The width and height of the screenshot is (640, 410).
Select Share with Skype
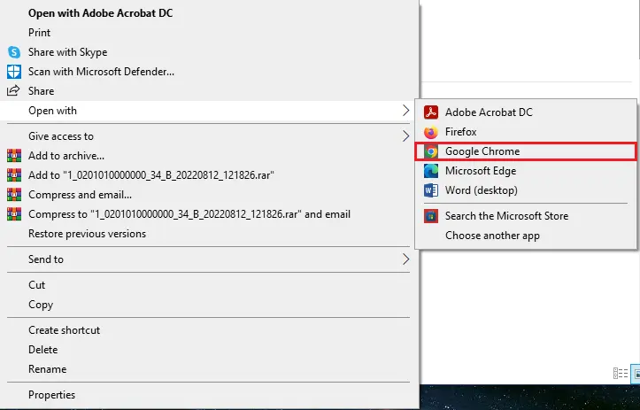(208, 52)
